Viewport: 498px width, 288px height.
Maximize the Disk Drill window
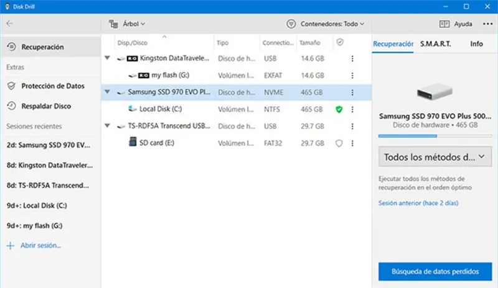[x=466, y=6]
